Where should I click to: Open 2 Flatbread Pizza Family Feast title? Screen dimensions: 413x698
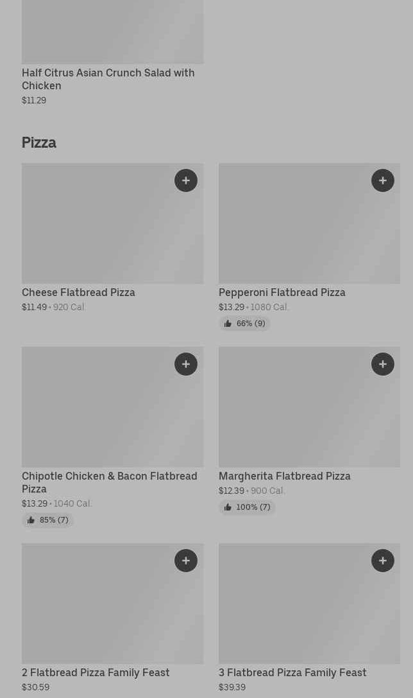pos(96,672)
